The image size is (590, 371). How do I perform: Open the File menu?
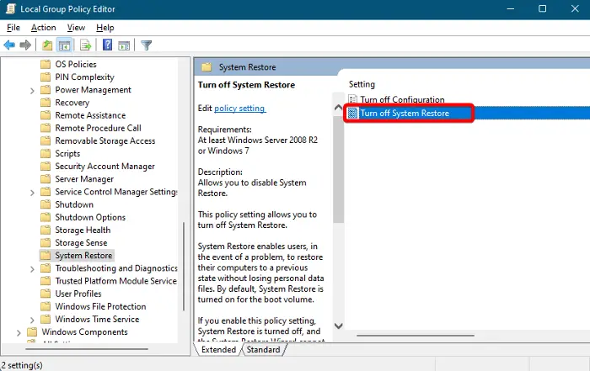13,28
